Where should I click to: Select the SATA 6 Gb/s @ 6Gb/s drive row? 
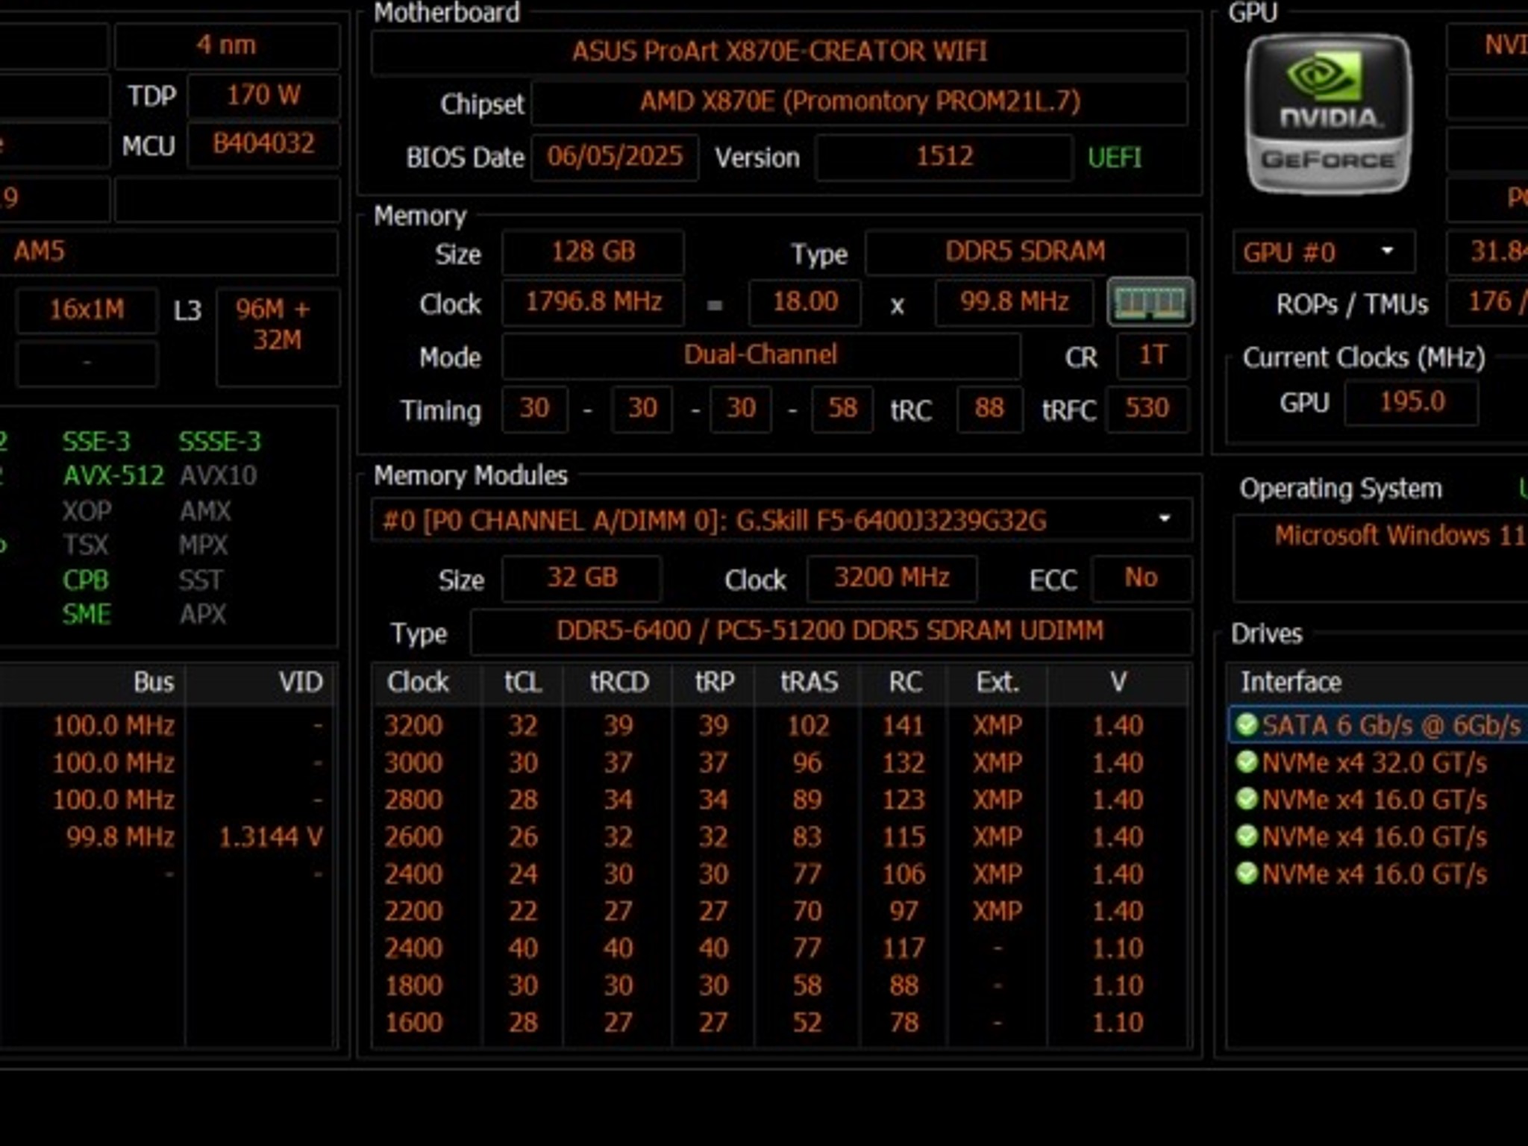click(1378, 725)
